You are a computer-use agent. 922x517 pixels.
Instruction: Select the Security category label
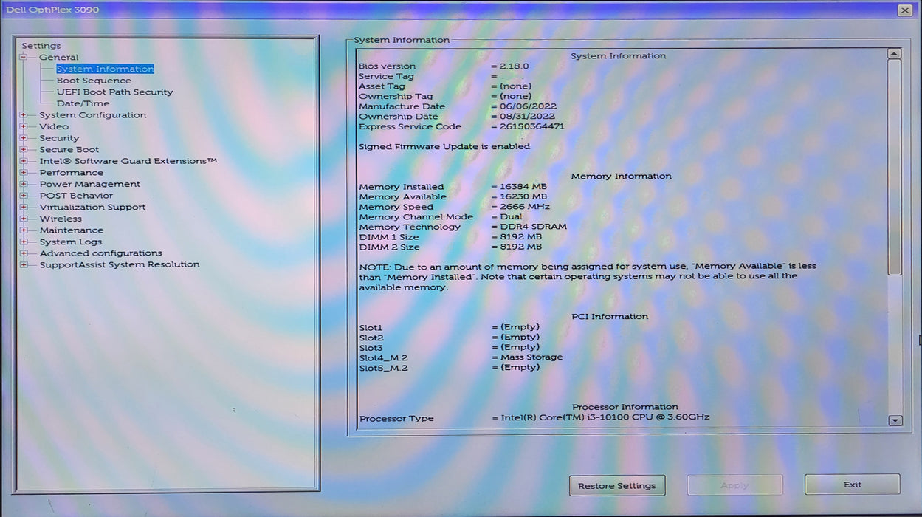(59, 138)
